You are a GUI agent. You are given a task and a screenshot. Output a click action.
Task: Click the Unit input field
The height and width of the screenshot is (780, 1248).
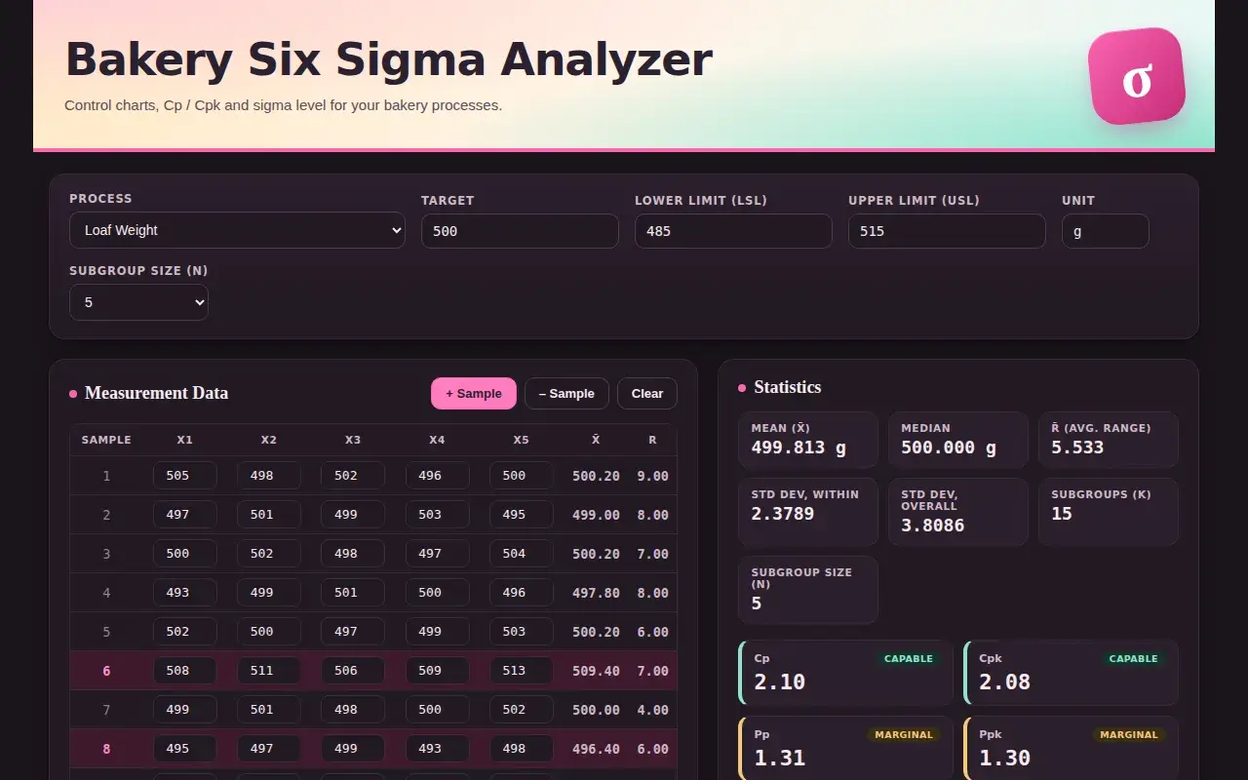click(1106, 231)
